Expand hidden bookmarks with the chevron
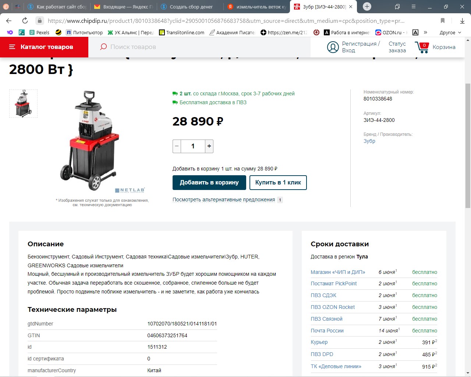The width and height of the screenshot is (471, 377). click(425, 32)
